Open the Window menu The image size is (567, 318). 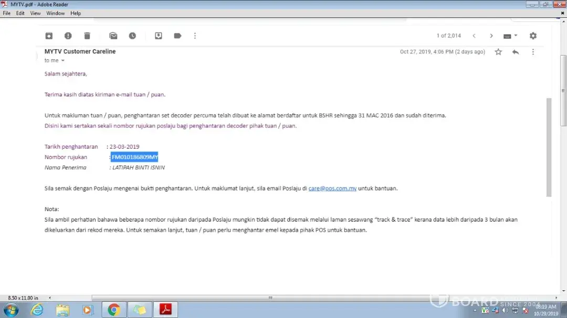click(x=56, y=13)
